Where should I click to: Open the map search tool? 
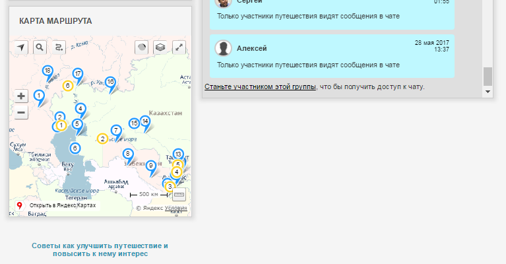40,48
